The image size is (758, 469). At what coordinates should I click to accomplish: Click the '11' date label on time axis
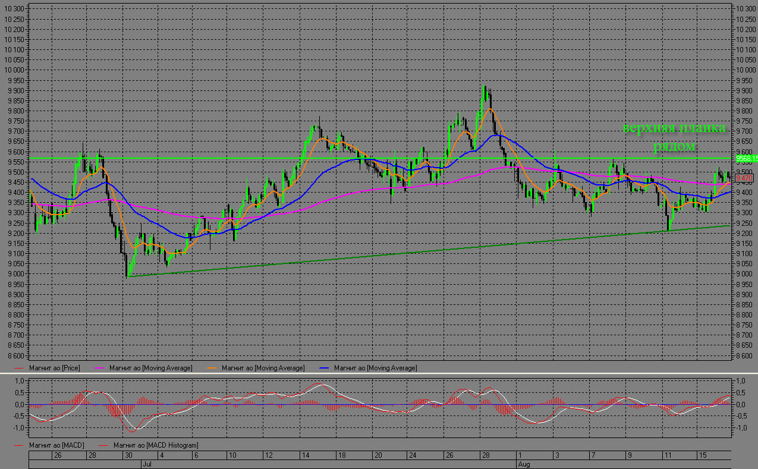pyautogui.click(x=668, y=455)
